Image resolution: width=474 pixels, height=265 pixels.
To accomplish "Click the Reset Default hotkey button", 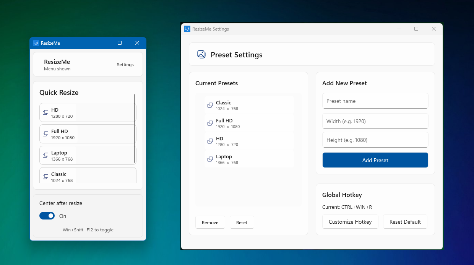I will point(405,221).
